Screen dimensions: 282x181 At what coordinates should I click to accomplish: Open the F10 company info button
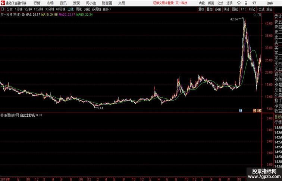pyautogui.click(x=244, y=9)
